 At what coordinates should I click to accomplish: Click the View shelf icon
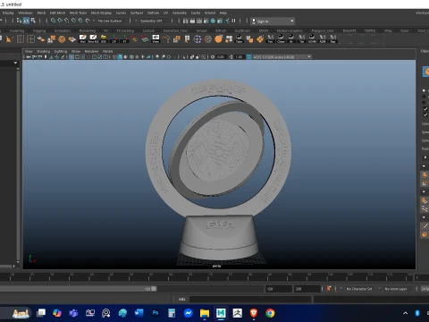(x=156, y=39)
